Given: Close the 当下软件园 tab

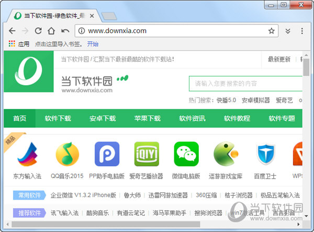Looking at the screenshot, I should coord(92,16).
